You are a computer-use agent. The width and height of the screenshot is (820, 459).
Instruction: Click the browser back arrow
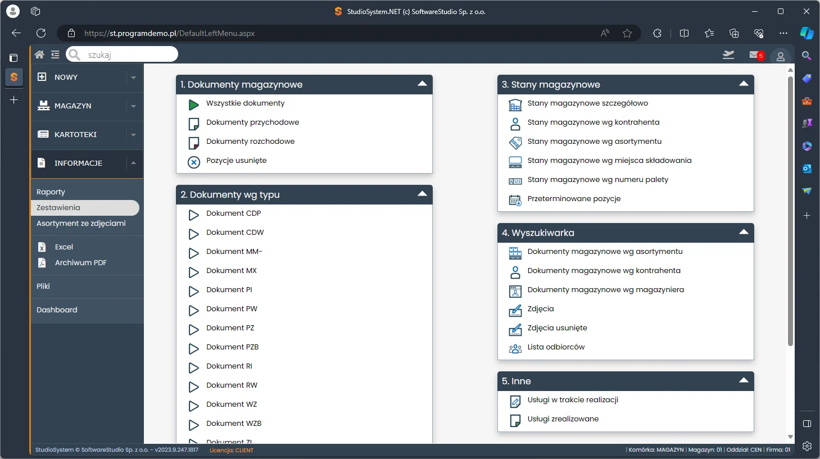16,33
